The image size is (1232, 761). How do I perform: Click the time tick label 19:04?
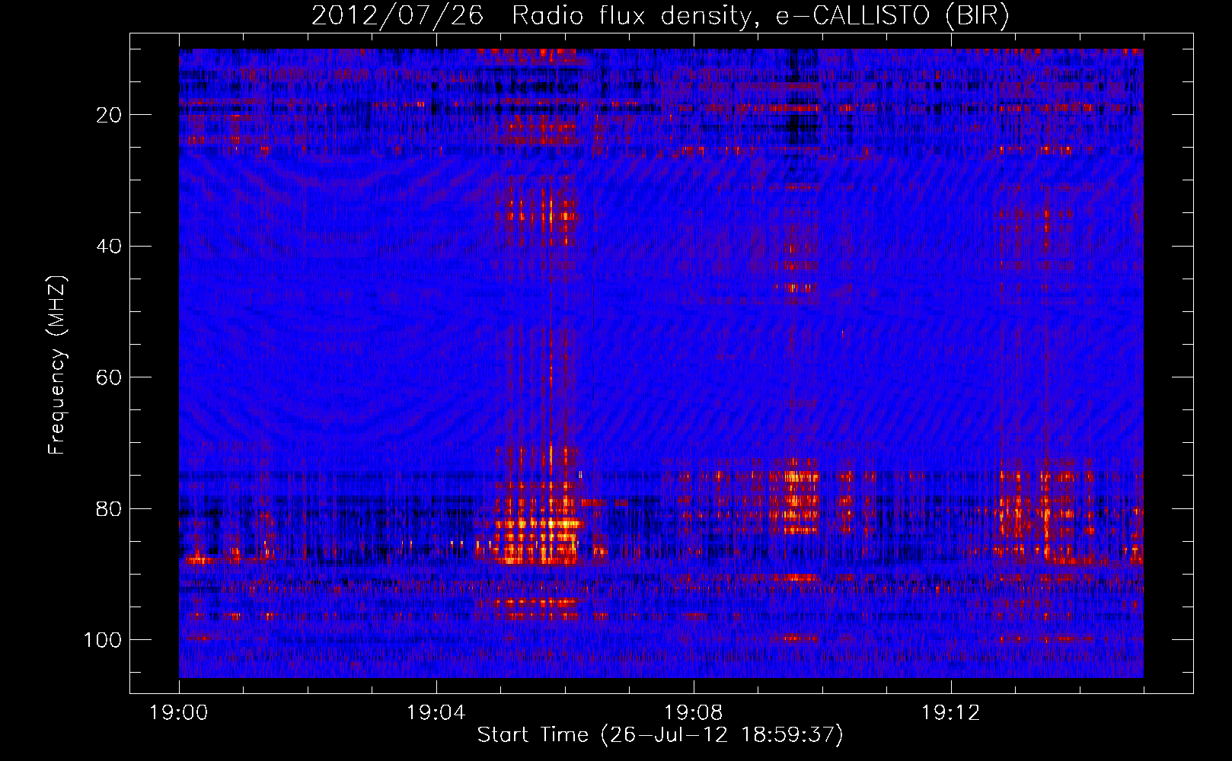click(x=436, y=713)
